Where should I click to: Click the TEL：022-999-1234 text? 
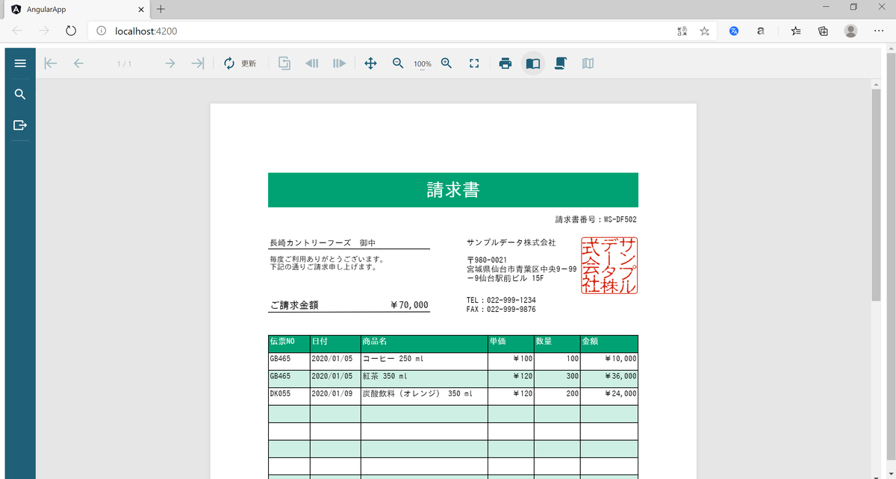coord(501,300)
